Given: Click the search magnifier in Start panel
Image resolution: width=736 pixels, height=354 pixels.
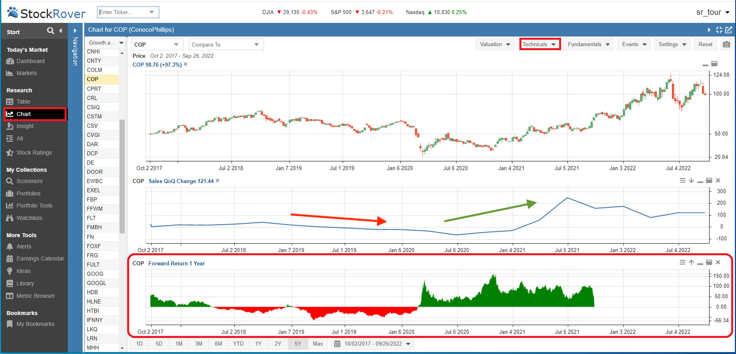Looking at the screenshot, I should (x=51, y=31).
